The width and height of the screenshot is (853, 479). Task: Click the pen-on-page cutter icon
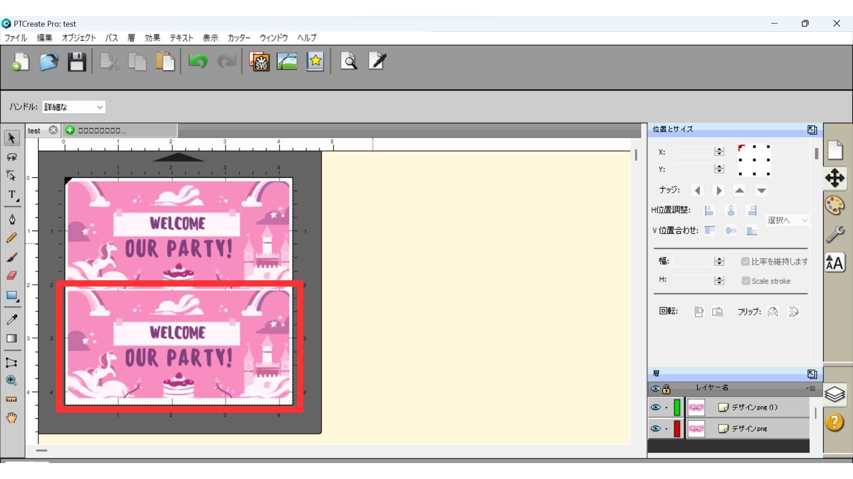[x=377, y=61]
